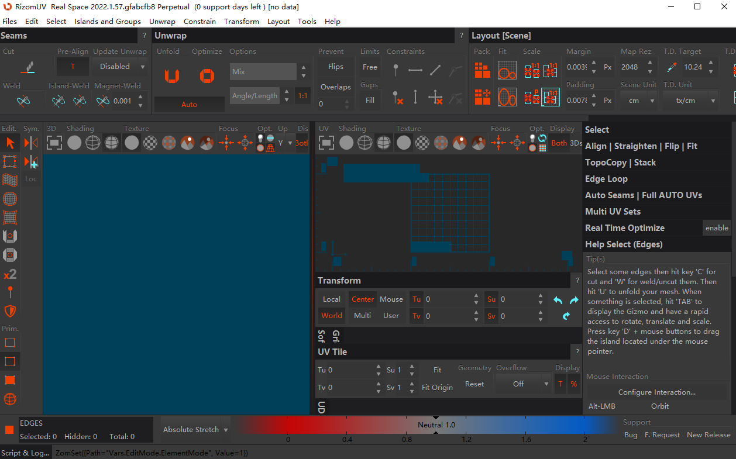Toggle Pre-Align T button
Viewport: 736px width, 459px height.
(x=73, y=67)
